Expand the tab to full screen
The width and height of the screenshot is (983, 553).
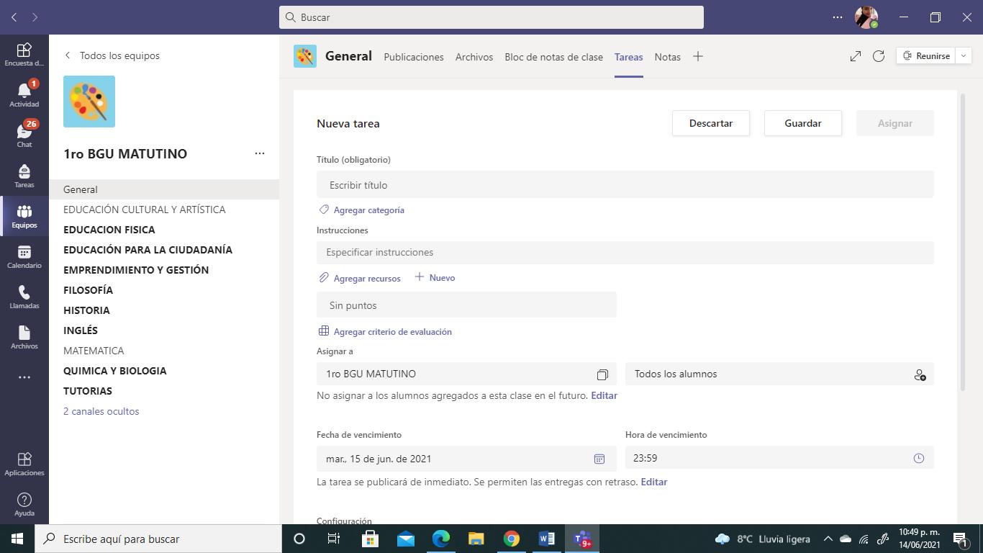pos(856,56)
